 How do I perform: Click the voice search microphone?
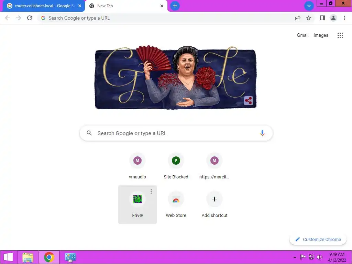click(x=262, y=133)
